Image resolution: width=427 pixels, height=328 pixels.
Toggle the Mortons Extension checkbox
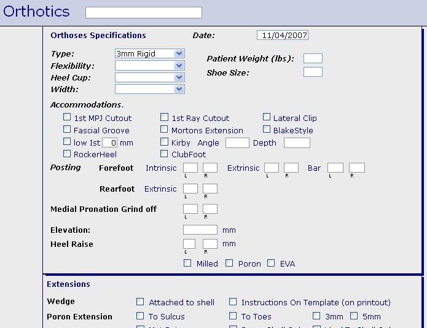click(x=164, y=130)
